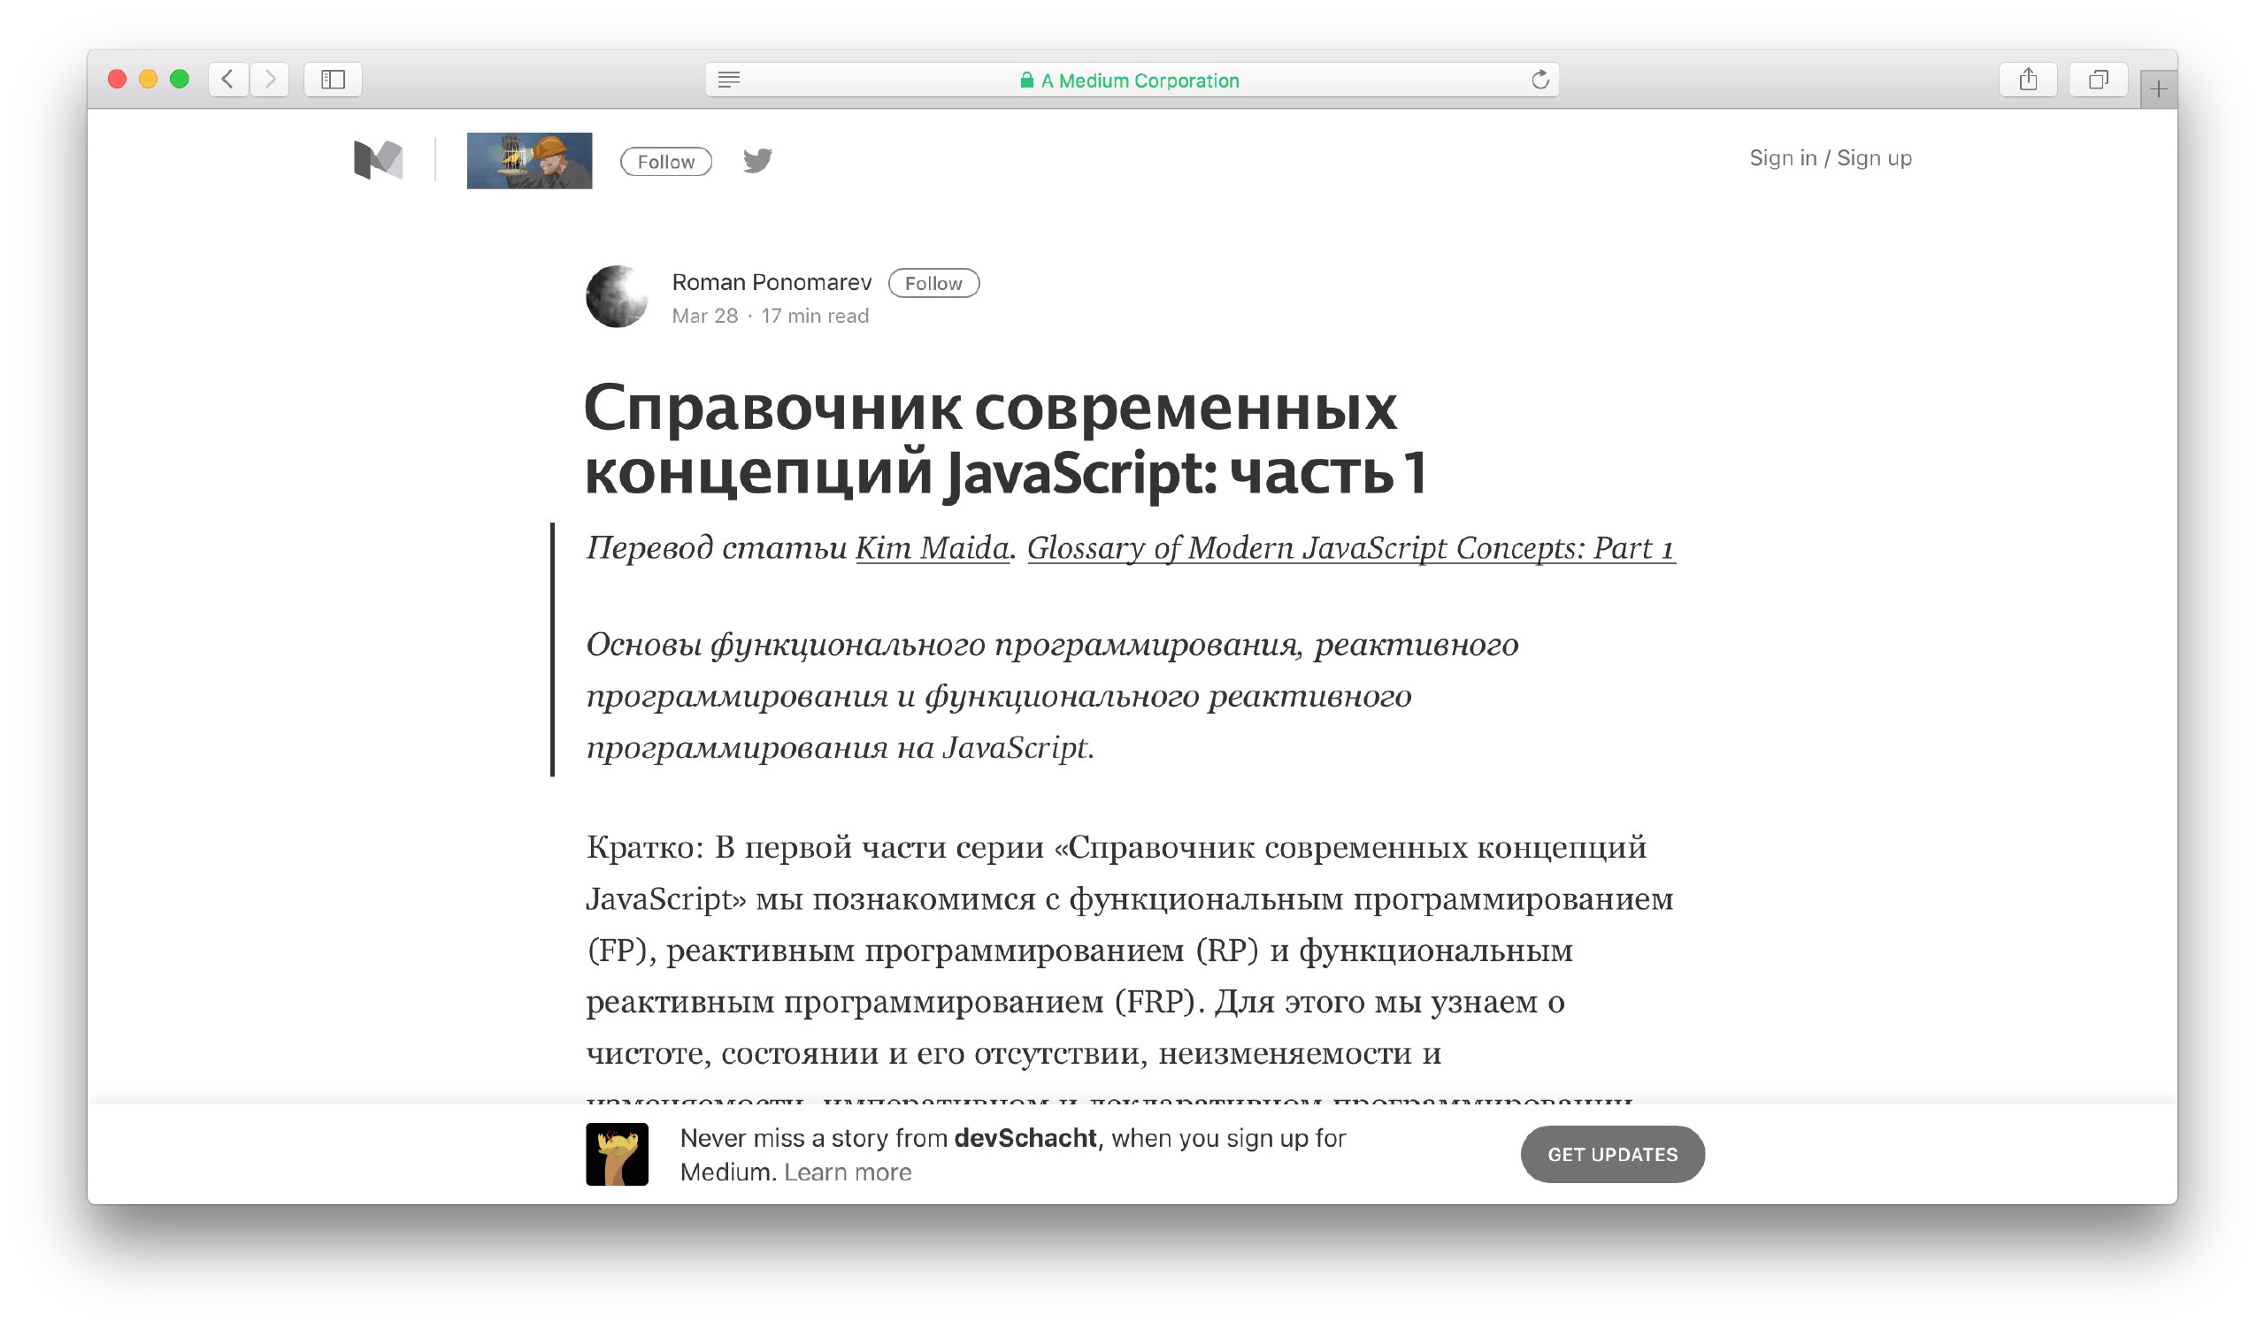Click the devSchacht logo in bottom banner
This screenshot has height=1329, width=2265.
[617, 1155]
